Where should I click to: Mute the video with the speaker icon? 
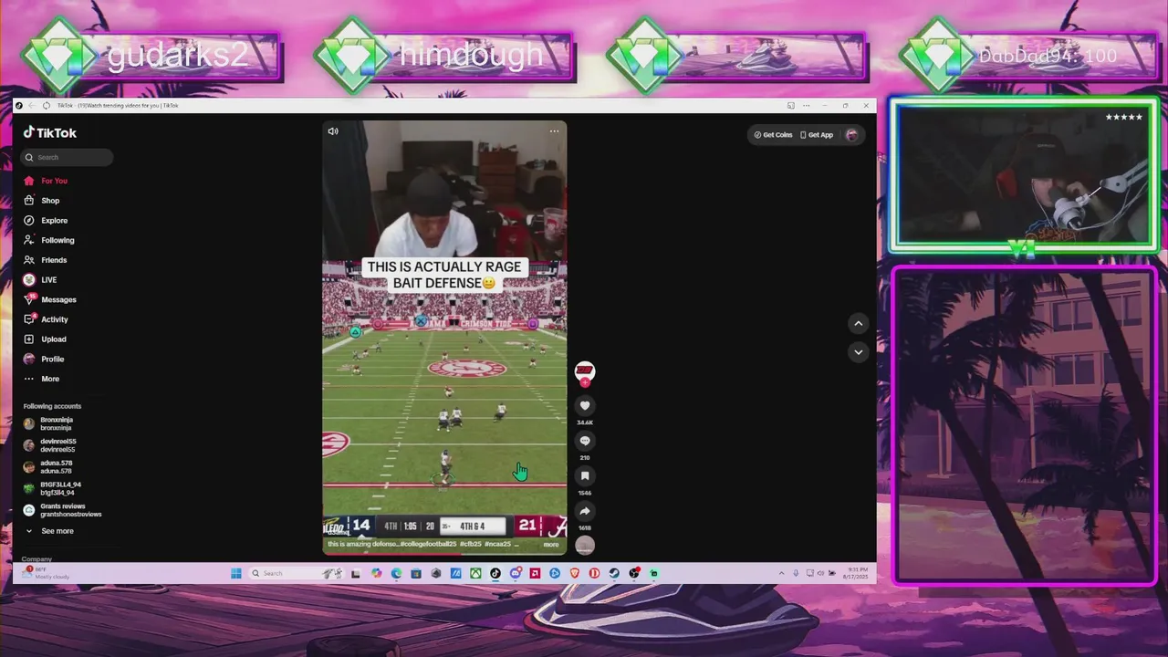pyautogui.click(x=333, y=131)
